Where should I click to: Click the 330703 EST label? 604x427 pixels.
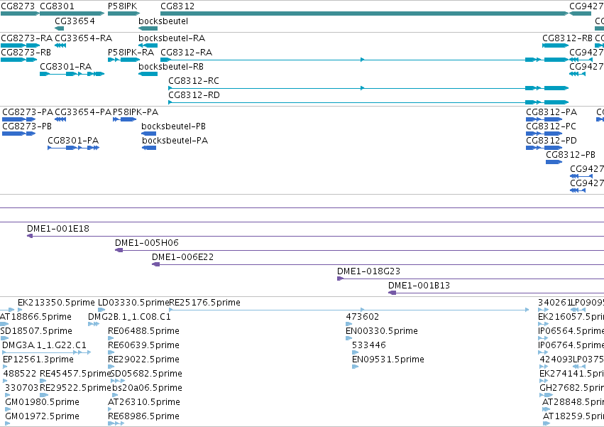coord(22,389)
